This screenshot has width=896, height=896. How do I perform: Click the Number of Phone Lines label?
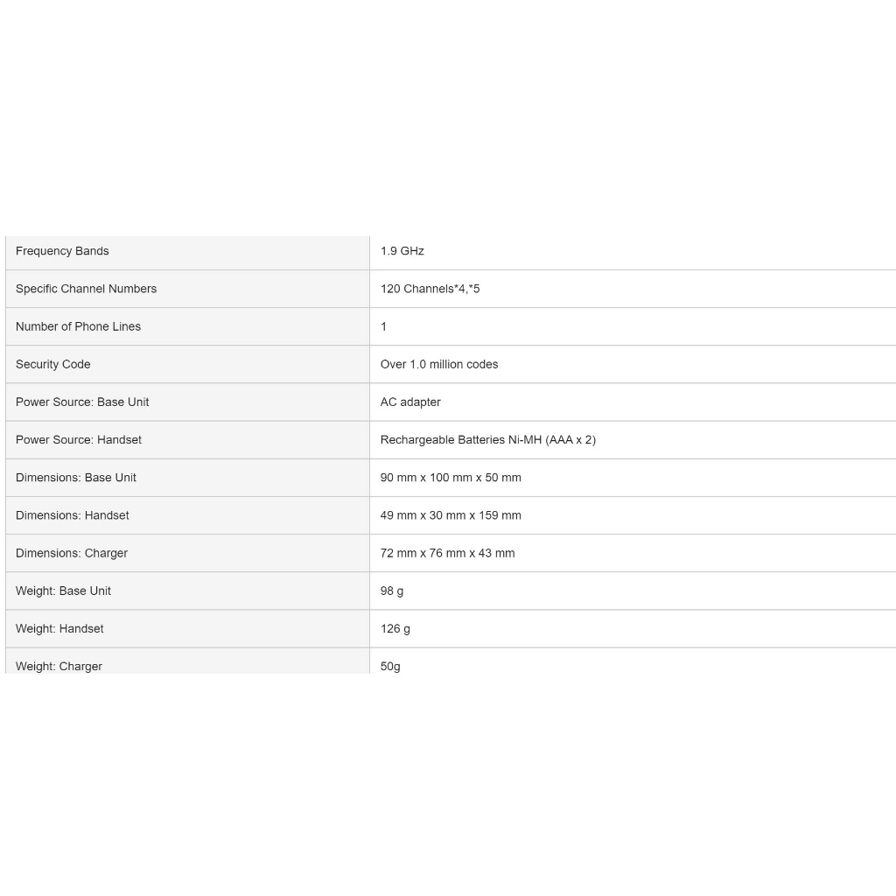tap(78, 326)
